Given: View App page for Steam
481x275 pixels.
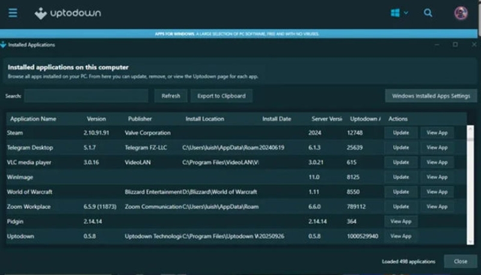Looking at the screenshot, I should click(437, 133).
